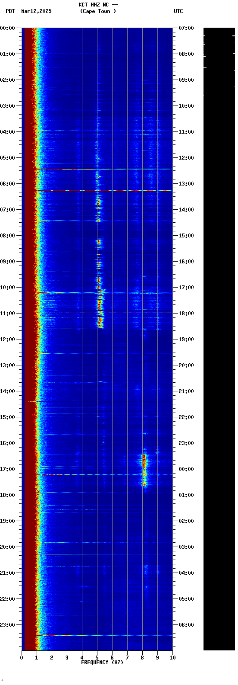Click the red broadband event line near 05:30 PDT
This screenshot has width=238, height=685.
tap(103, 169)
